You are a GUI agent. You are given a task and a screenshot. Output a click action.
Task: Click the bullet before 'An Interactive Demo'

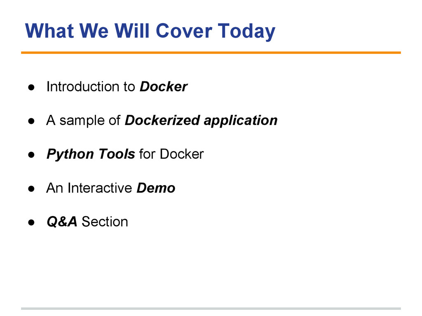[x=31, y=188]
